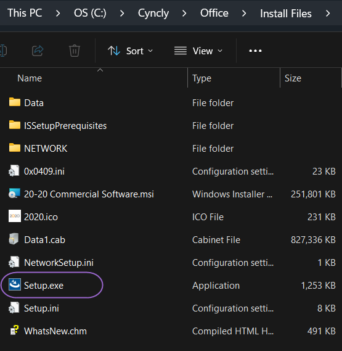342x351 pixels.
Task: Select the Setup.exe application icon
Action: pos(15,284)
